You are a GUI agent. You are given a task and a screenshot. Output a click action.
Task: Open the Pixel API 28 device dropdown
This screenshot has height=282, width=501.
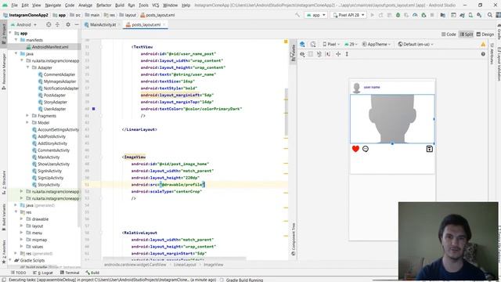point(348,15)
